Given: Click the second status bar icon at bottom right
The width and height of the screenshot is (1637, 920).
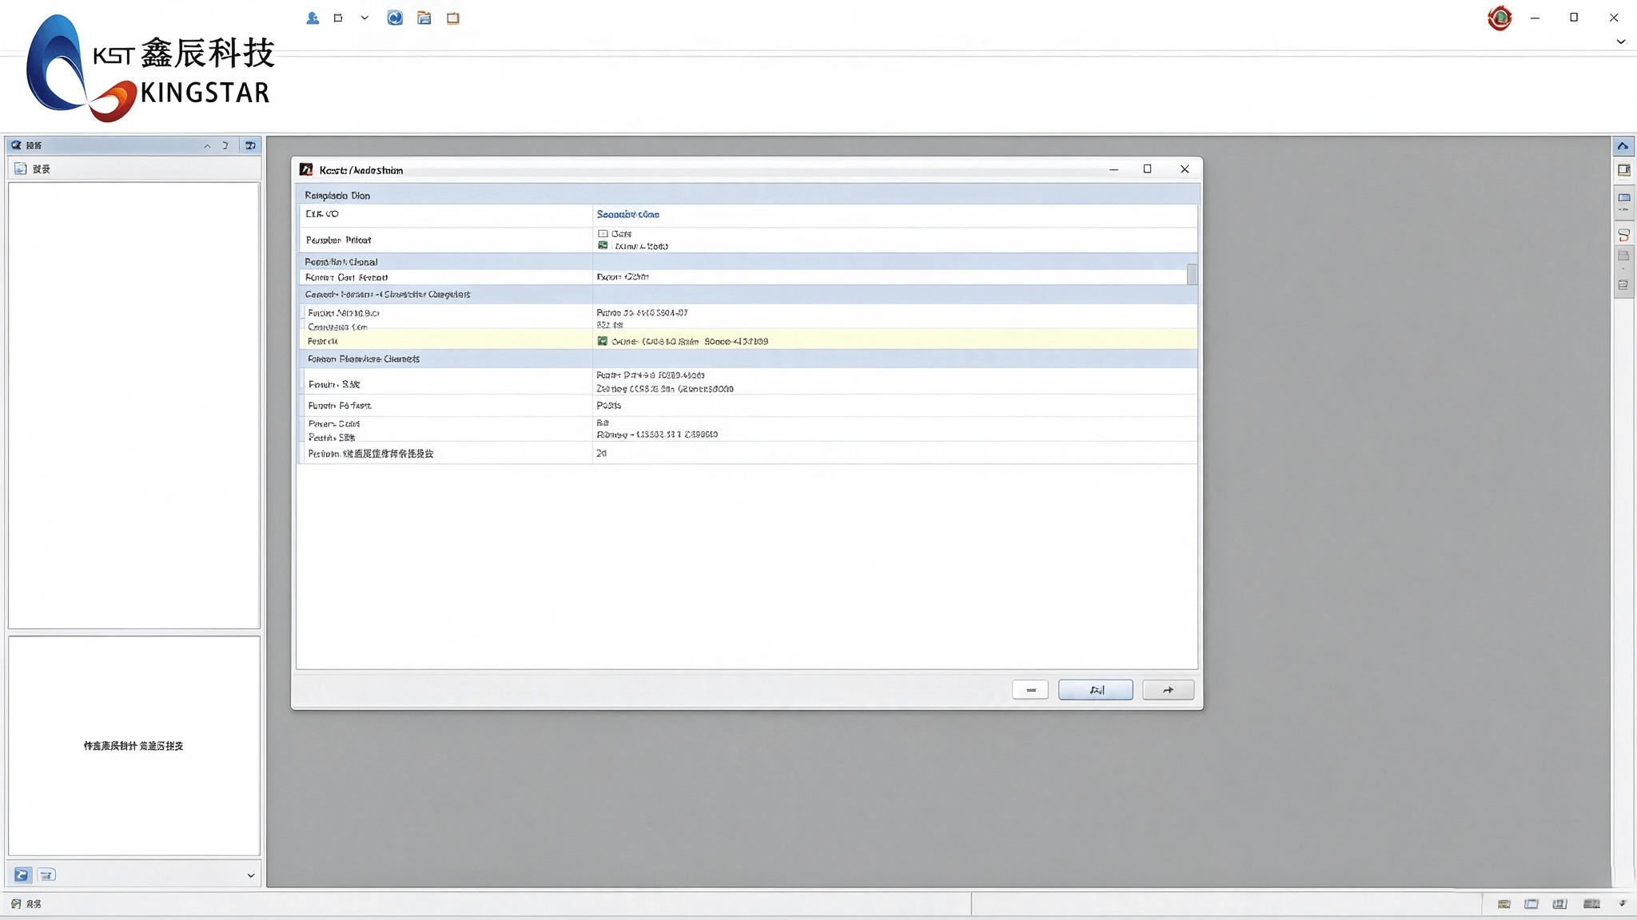Looking at the screenshot, I should (1531, 904).
